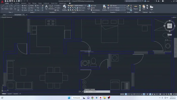Click the Save icon in quick access toolbar

[10, 1]
